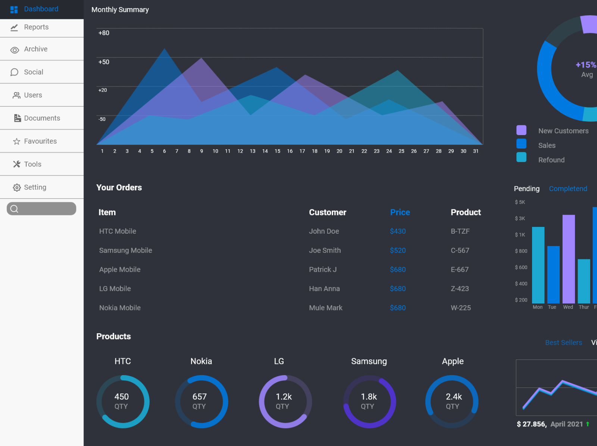
Task: Click the Product column header
Action: pos(466,212)
